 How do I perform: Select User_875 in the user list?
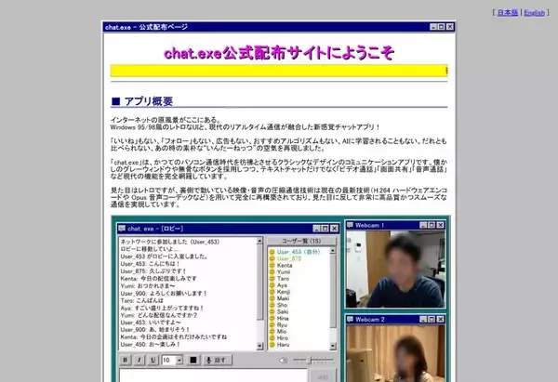(x=289, y=258)
